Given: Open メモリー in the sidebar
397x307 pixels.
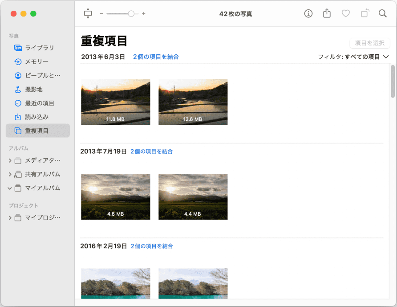Looking at the screenshot, I should 36,61.
